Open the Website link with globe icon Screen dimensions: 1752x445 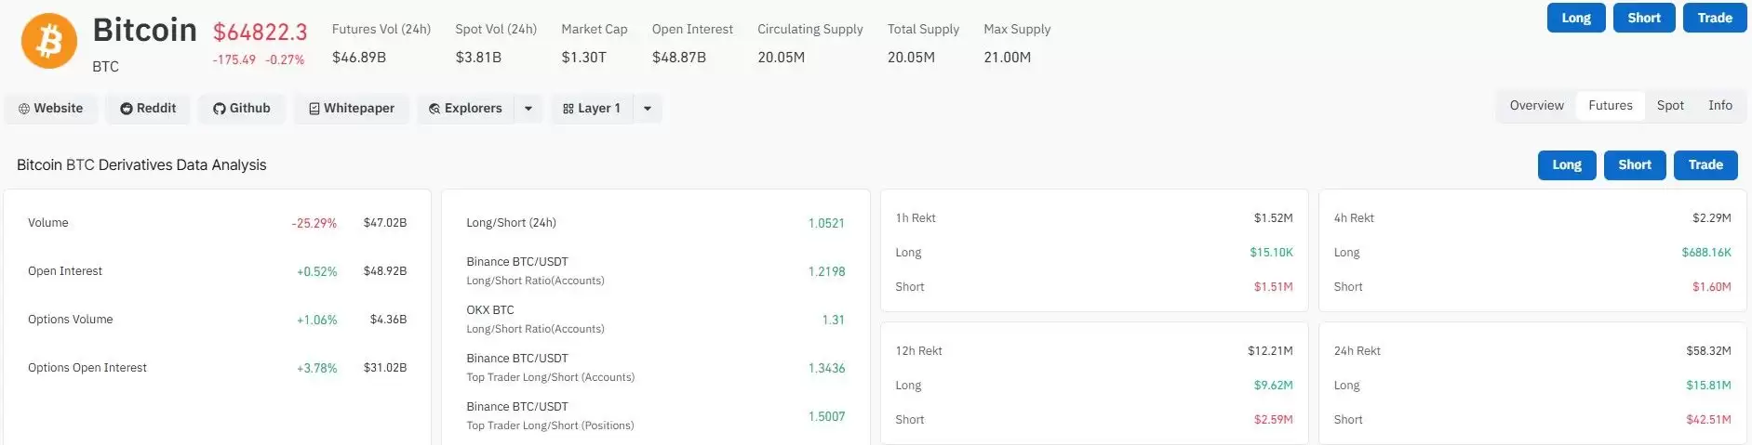tap(51, 109)
